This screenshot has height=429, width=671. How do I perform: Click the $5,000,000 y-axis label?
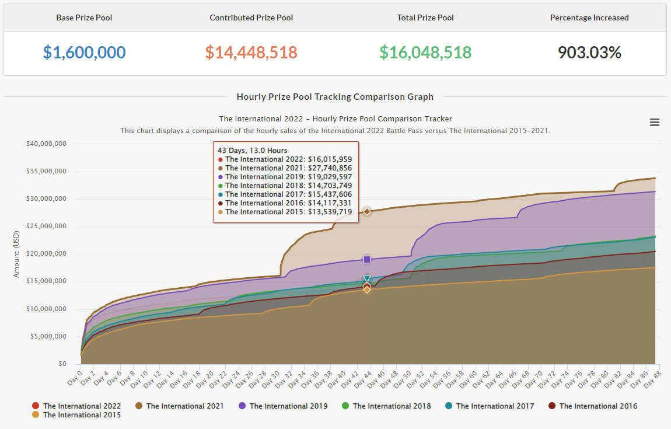pos(48,336)
